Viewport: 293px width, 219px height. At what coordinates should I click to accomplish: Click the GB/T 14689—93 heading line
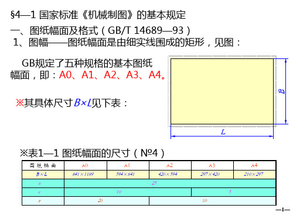(100, 30)
